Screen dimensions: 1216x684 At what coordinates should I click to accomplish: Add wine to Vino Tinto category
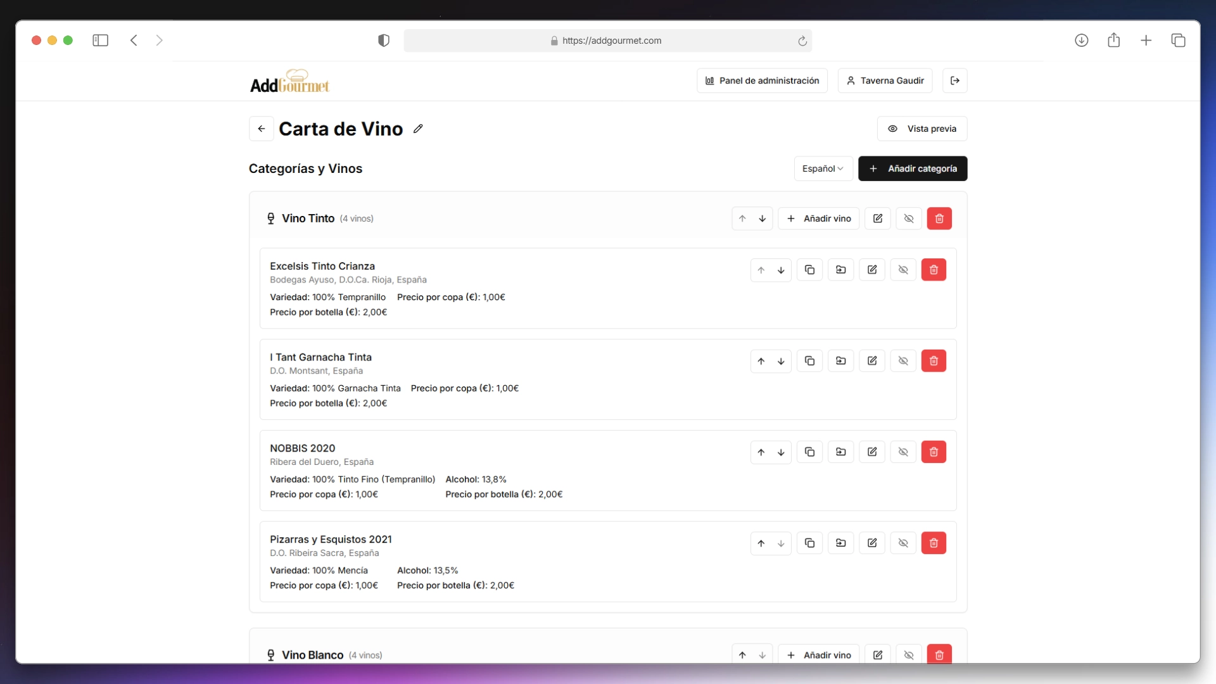818,218
